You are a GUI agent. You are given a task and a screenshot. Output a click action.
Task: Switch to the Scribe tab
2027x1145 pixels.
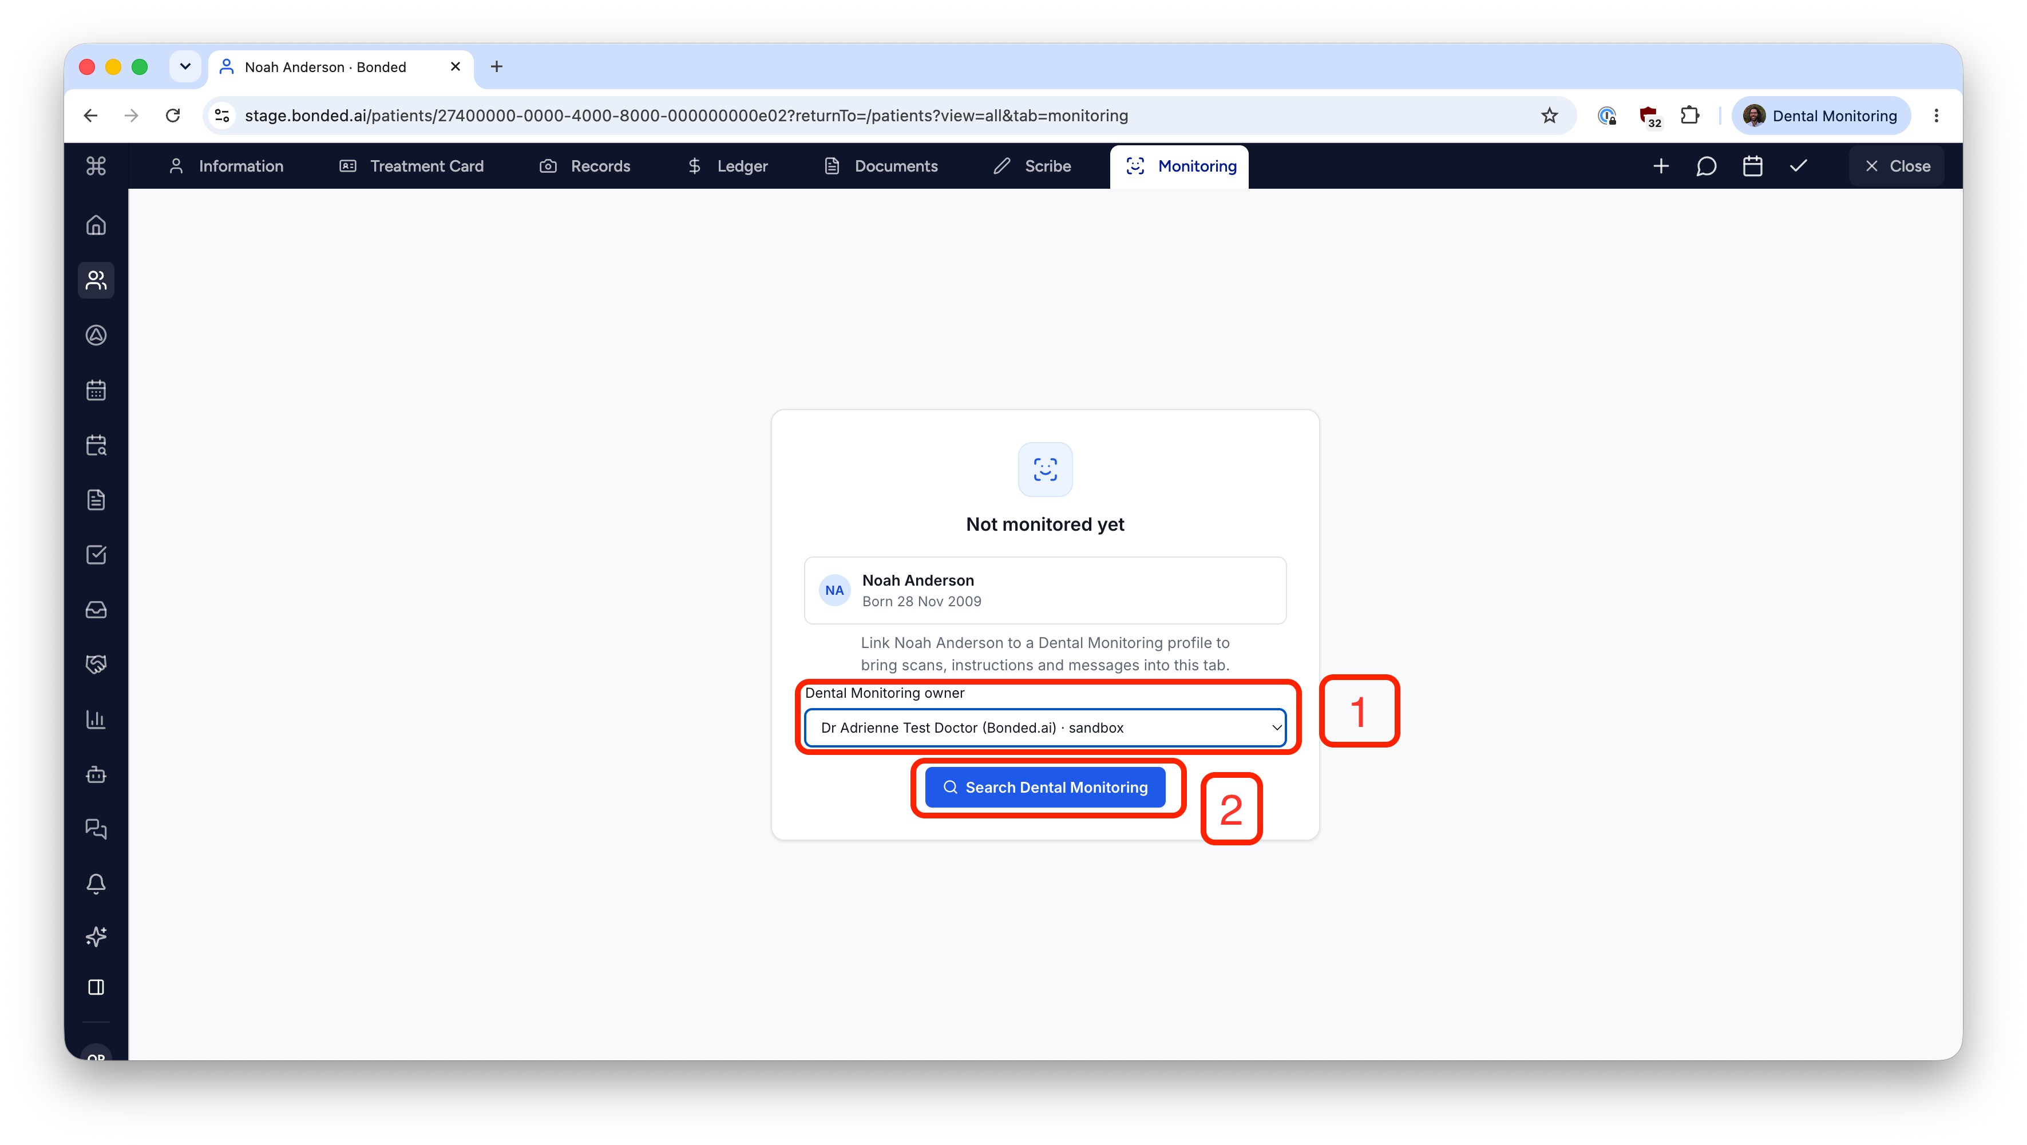(x=1032, y=166)
